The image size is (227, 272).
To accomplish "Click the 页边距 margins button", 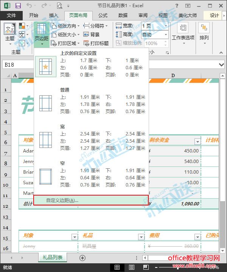I will (x=42, y=34).
